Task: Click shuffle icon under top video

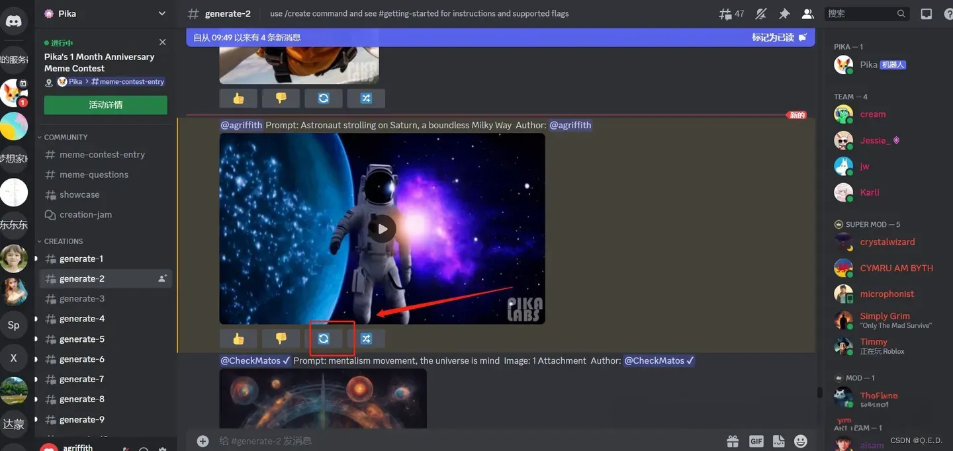Action: tap(366, 98)
